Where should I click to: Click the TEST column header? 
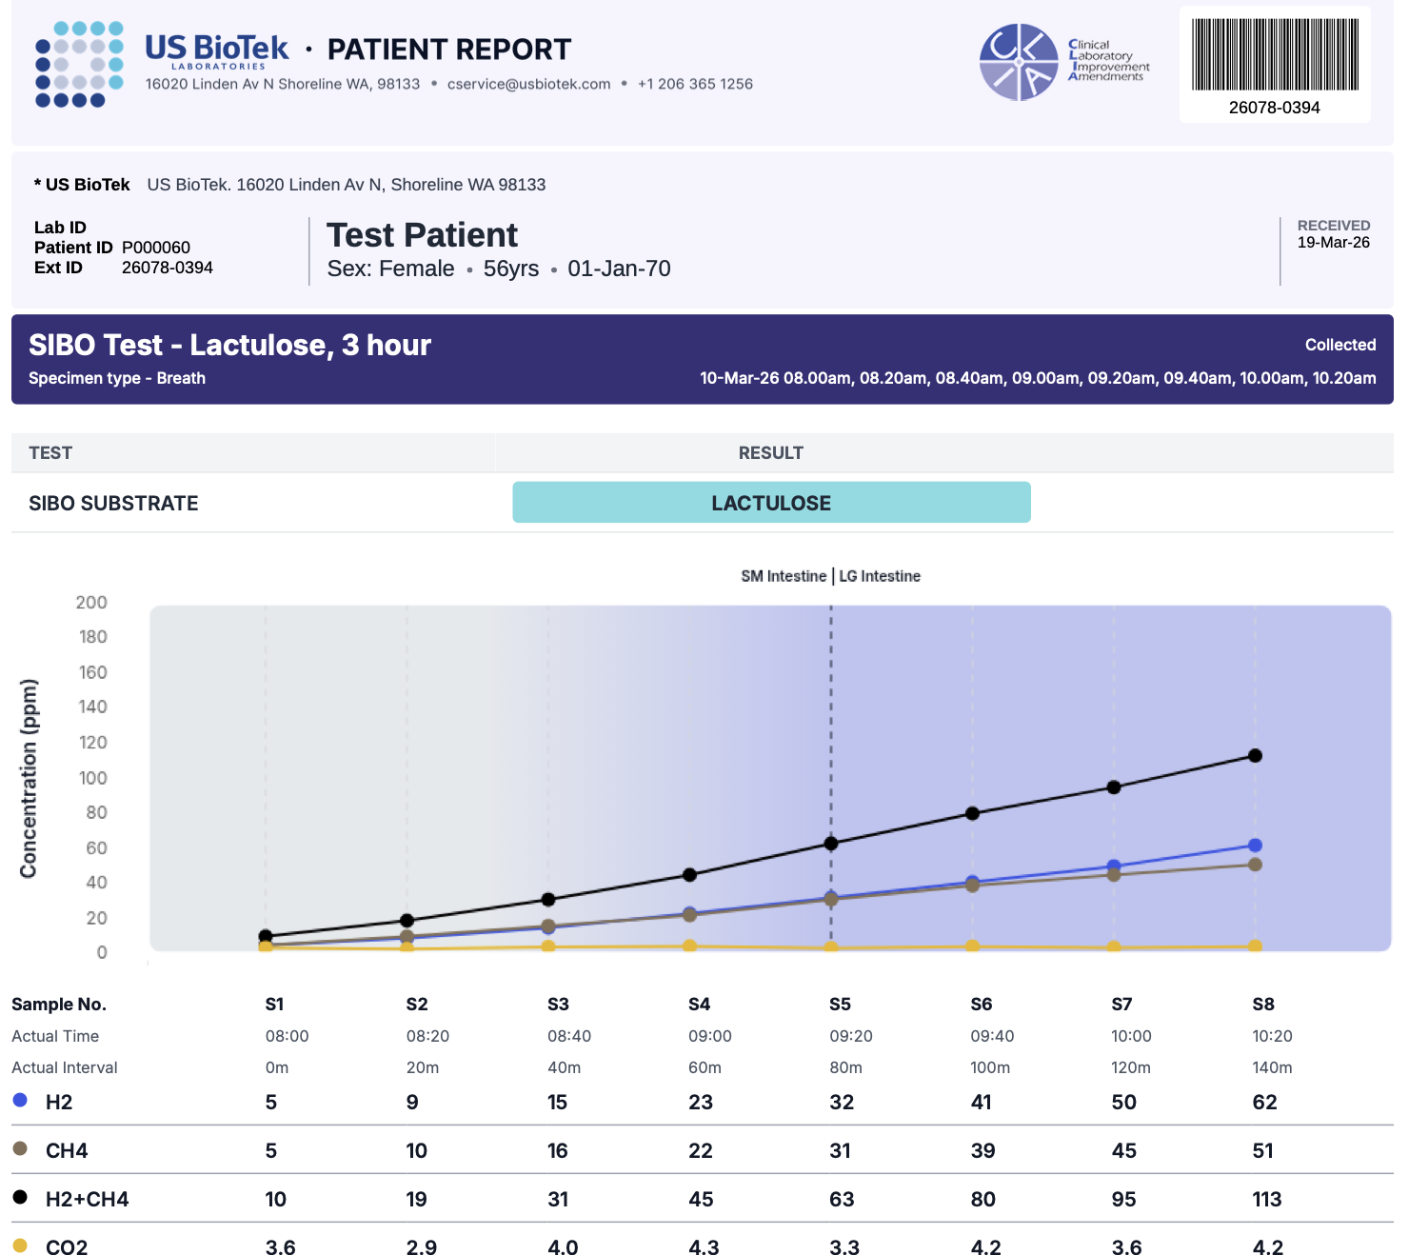point(50,453)
